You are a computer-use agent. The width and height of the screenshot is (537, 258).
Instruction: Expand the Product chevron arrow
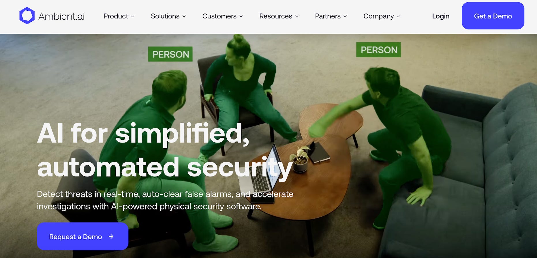coord(133,16)
